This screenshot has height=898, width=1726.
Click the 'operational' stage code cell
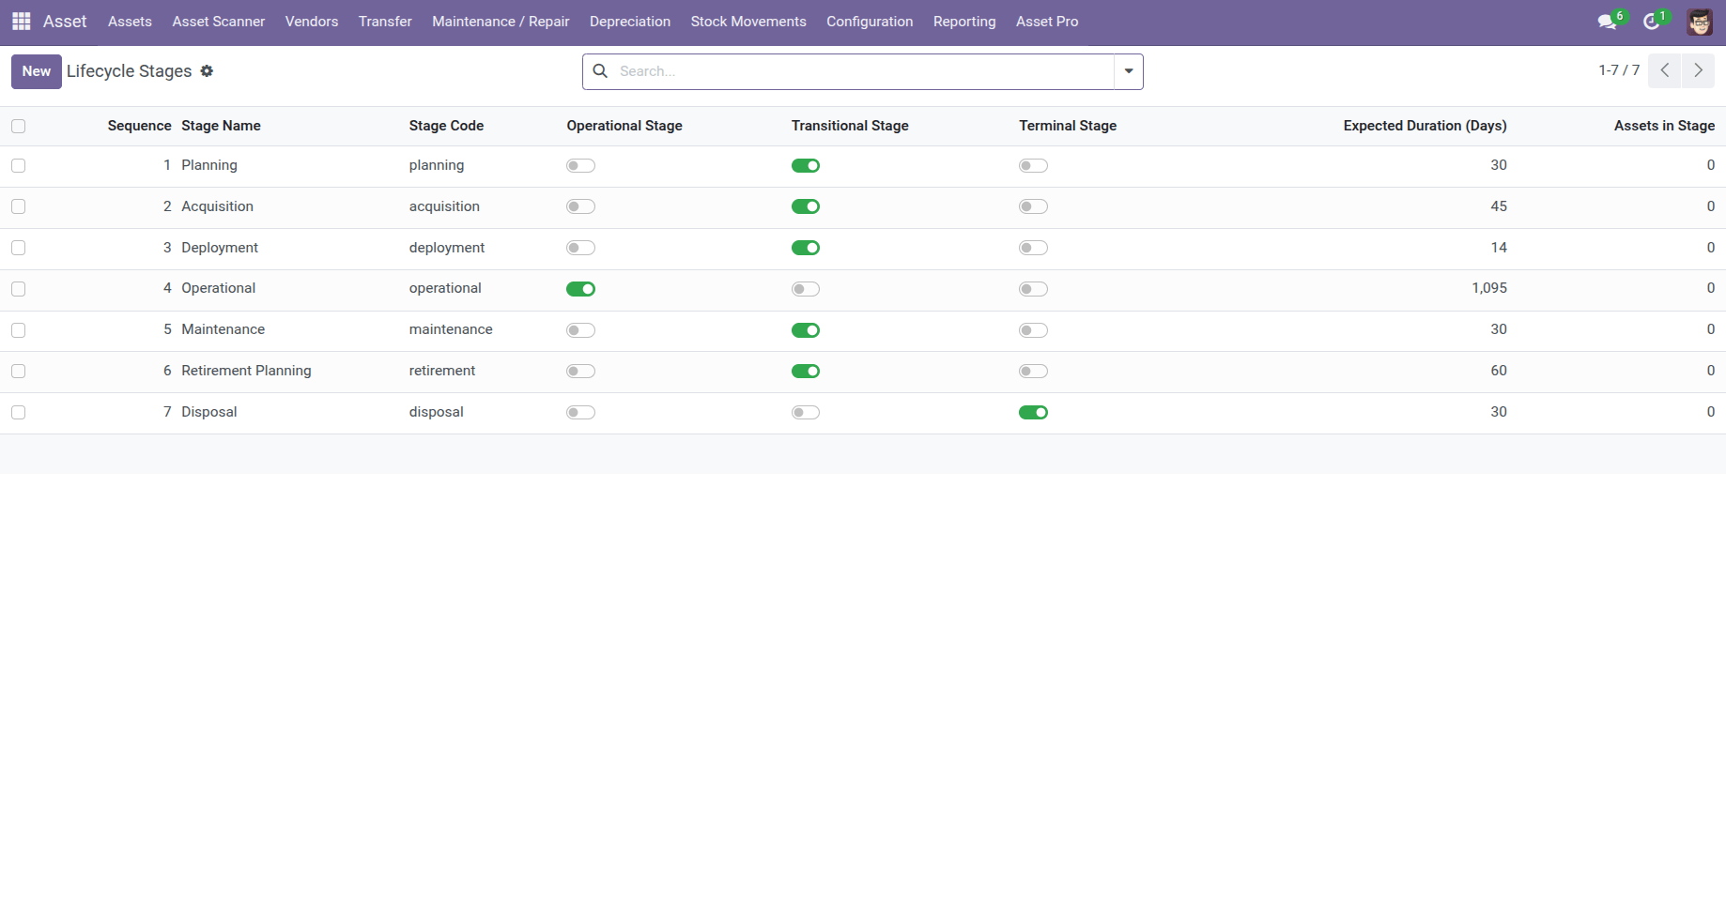[445, 288]
